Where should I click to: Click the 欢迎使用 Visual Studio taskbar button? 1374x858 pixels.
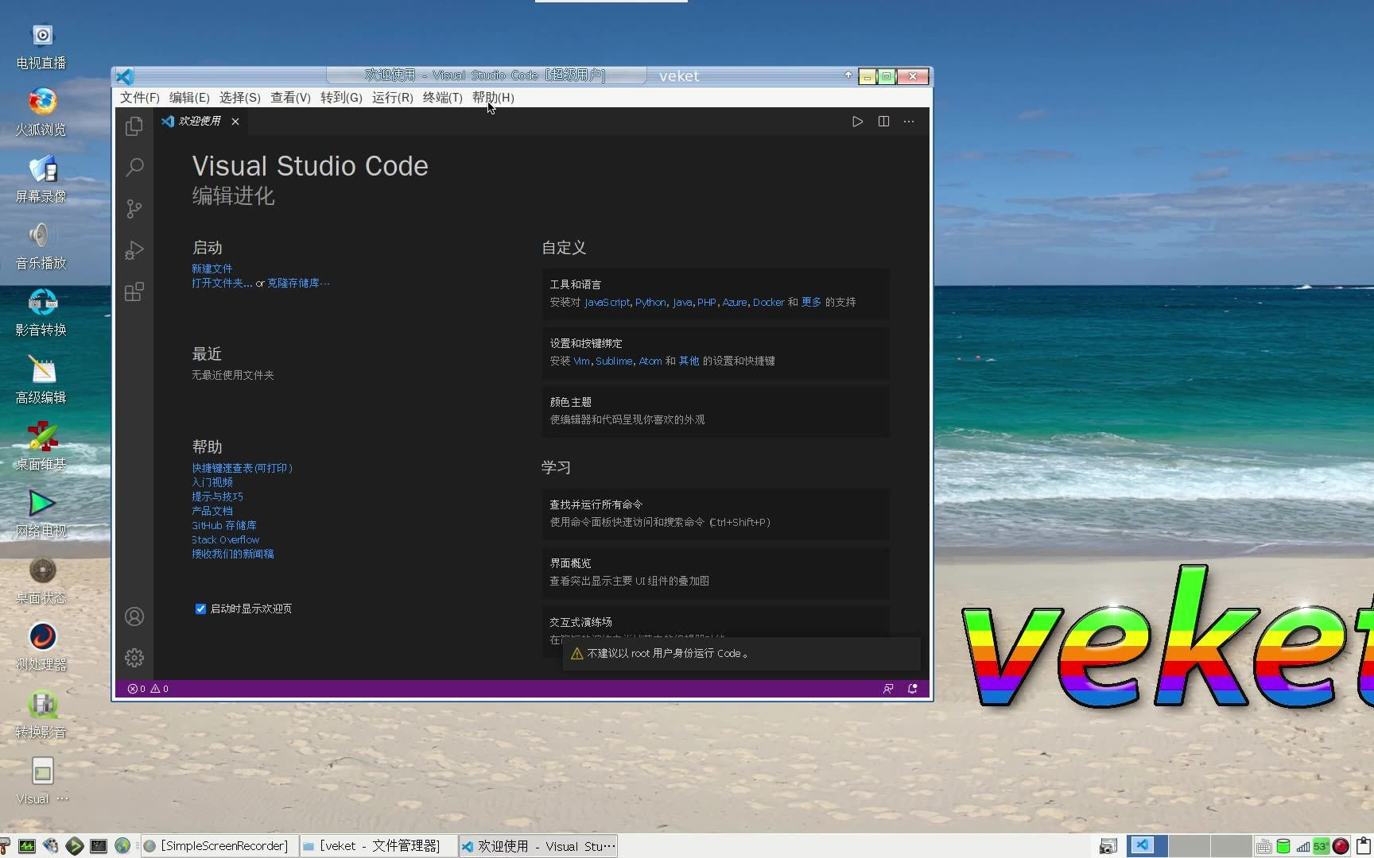coord(538,846)
